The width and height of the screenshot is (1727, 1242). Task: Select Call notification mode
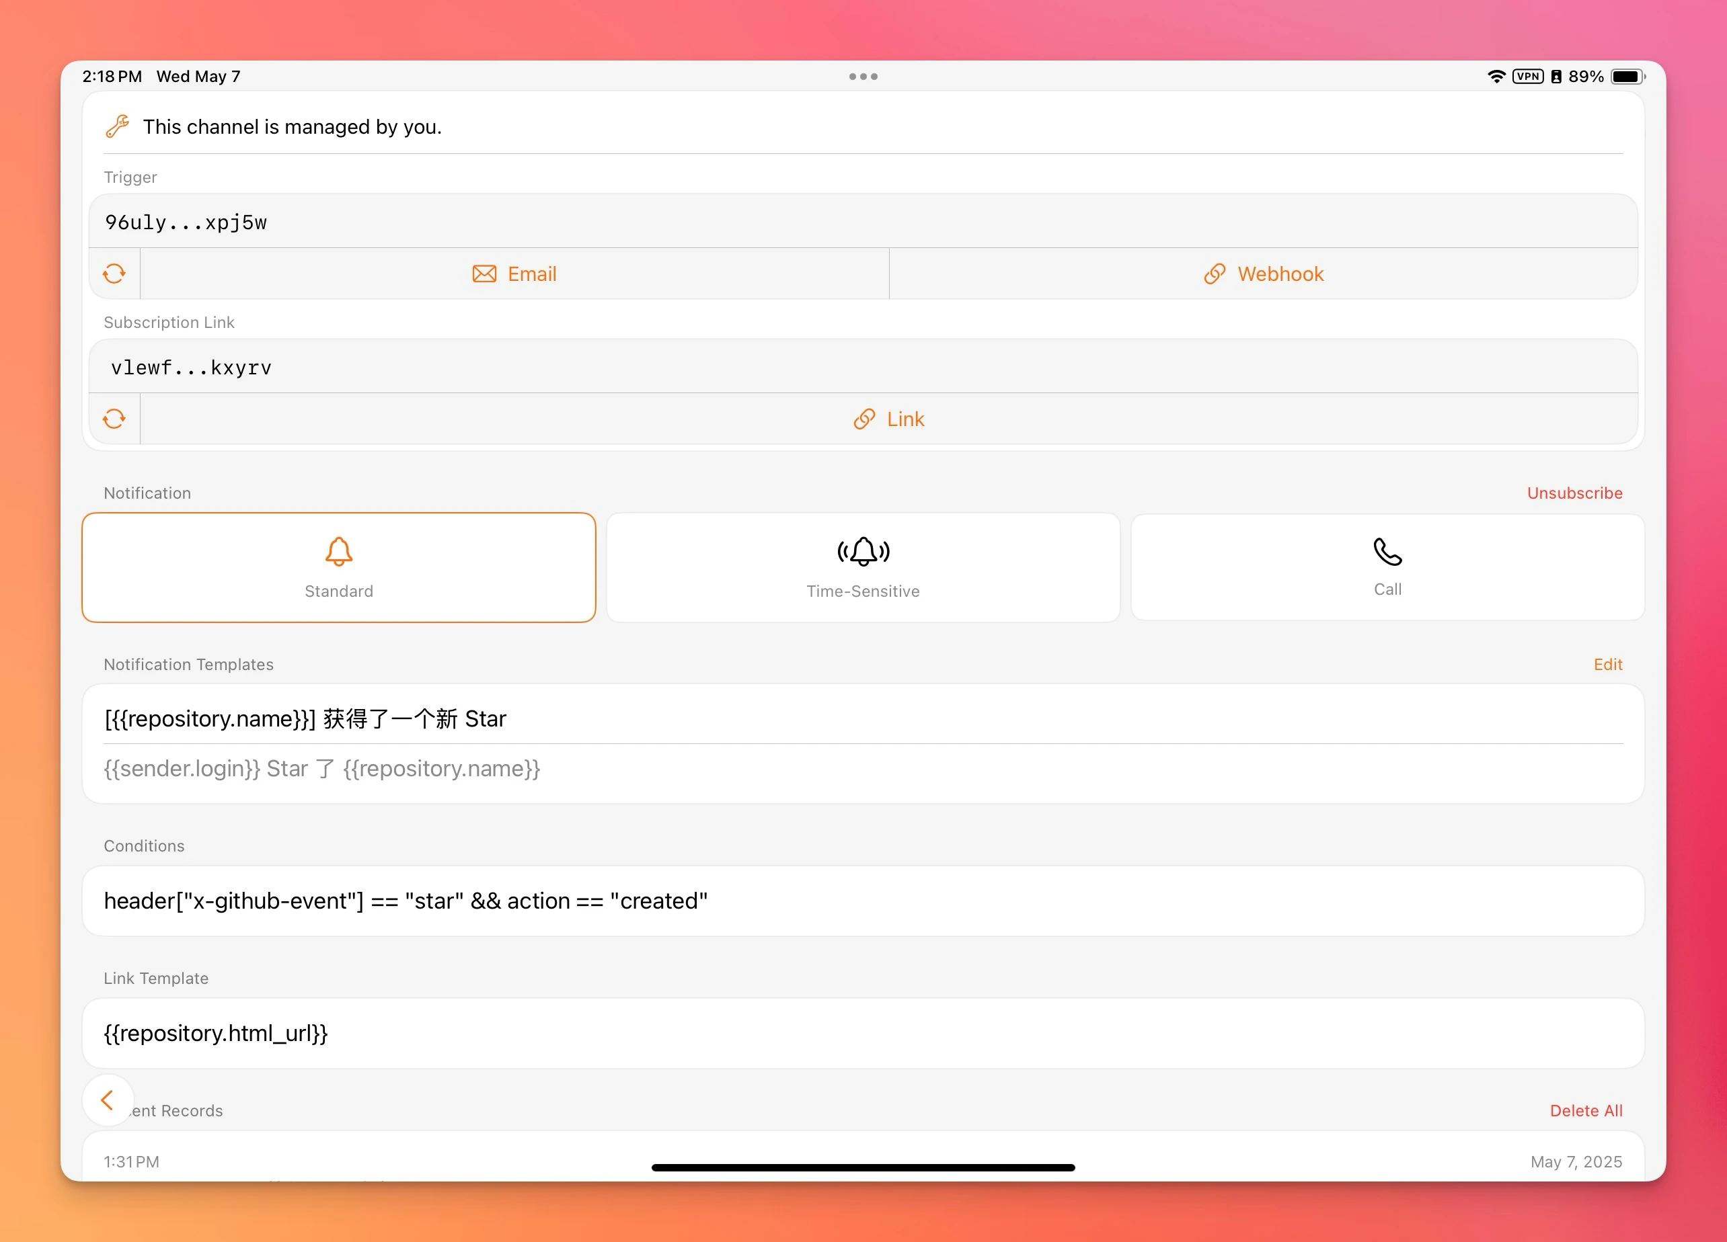[x=1387, y=568]
